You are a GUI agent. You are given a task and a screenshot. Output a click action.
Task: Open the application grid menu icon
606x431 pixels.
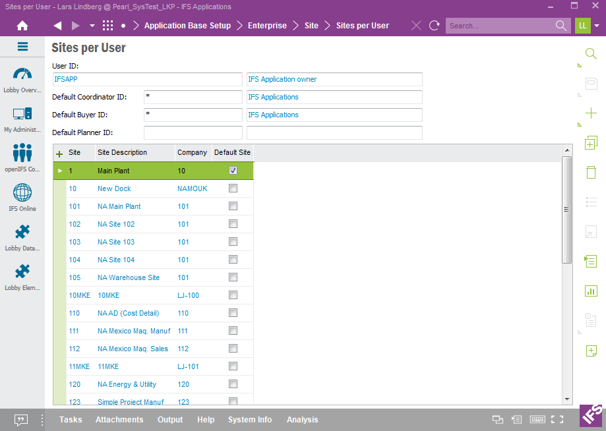[108, 26]
